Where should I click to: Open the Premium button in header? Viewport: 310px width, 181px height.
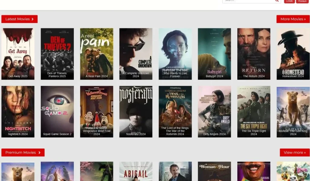(x=302, y=1)
